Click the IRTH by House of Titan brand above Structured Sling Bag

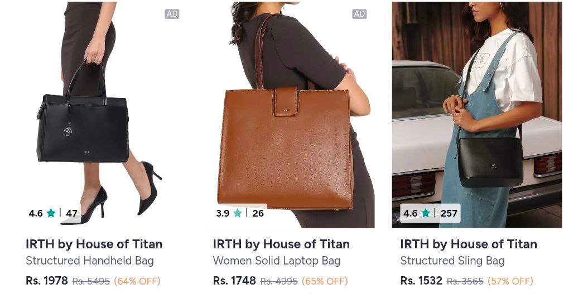(469, 244)
